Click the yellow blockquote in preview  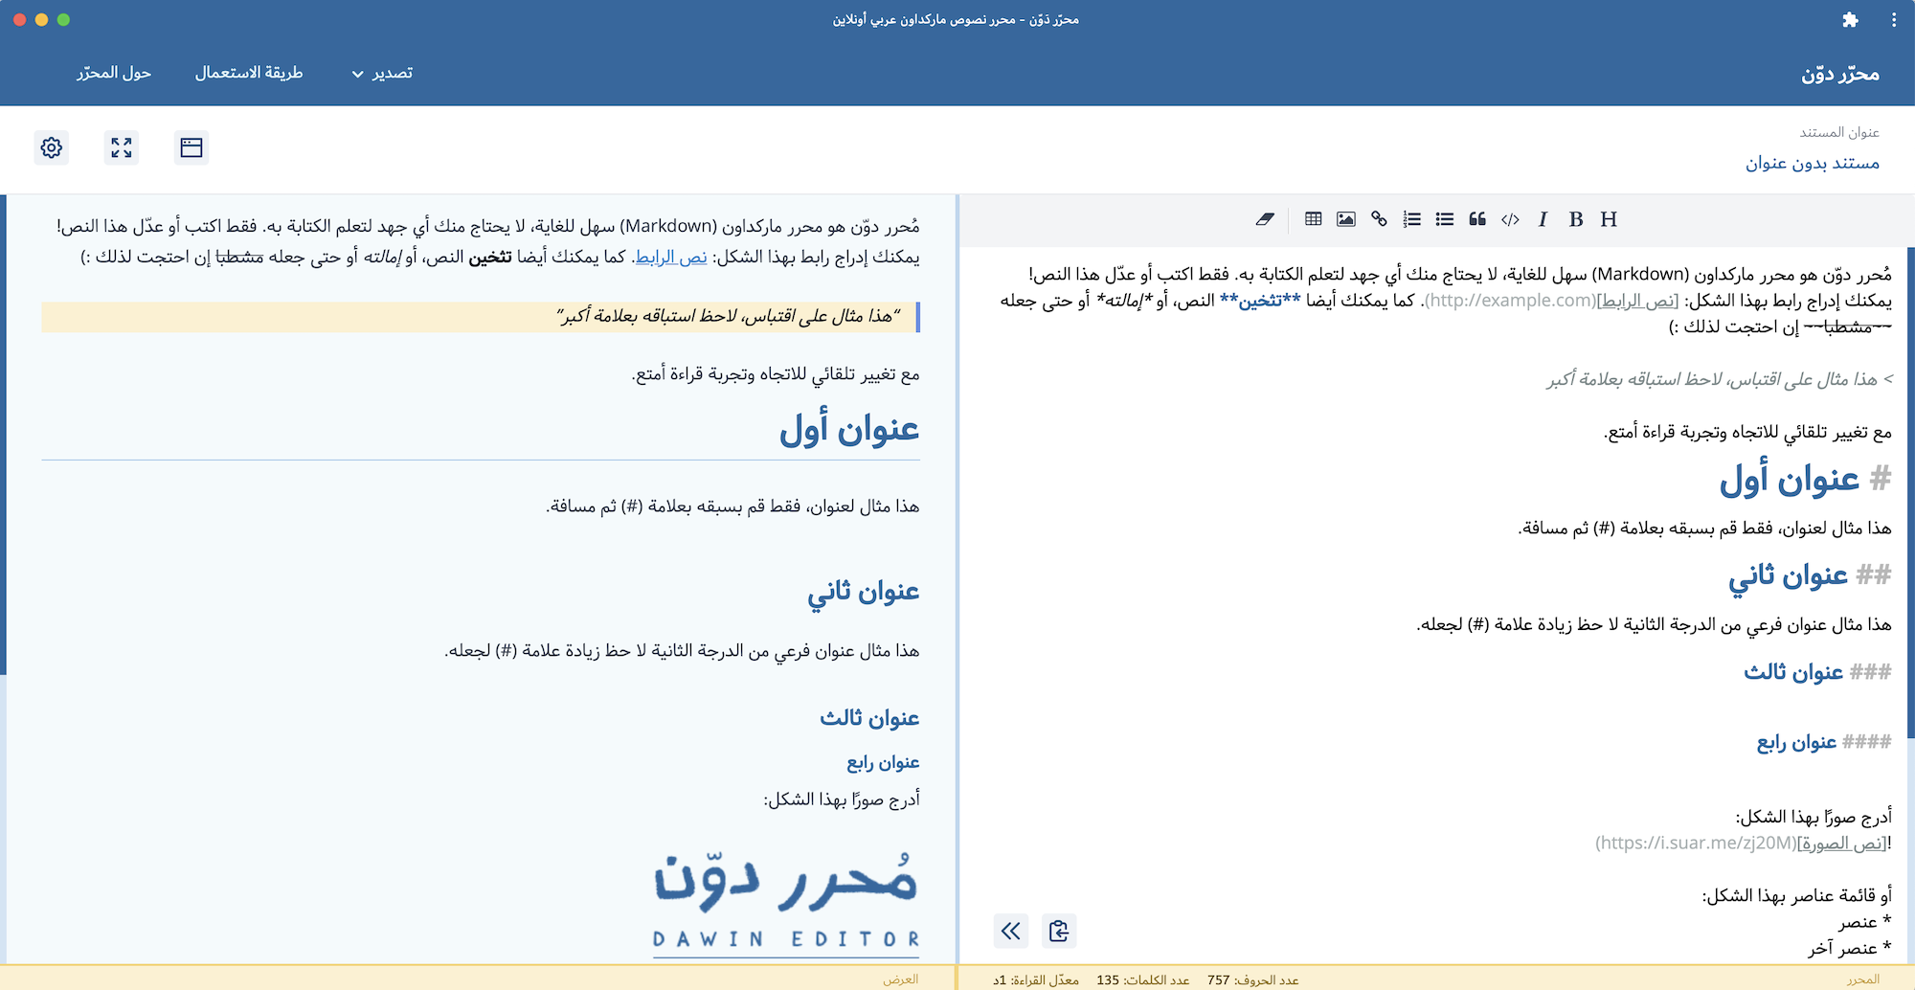point(481,317)
